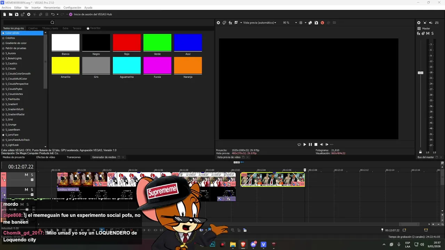The height and width of the screenshot is (250, 445).
Task: Click the VEGAS Pro taskbar icon
Action: (264, 244)
